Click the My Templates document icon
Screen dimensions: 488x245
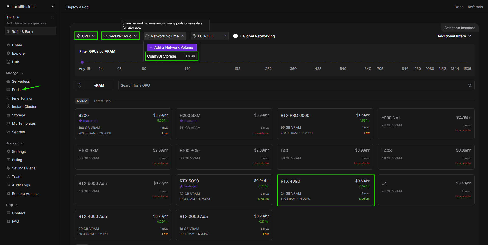click(x=8, y=123)
